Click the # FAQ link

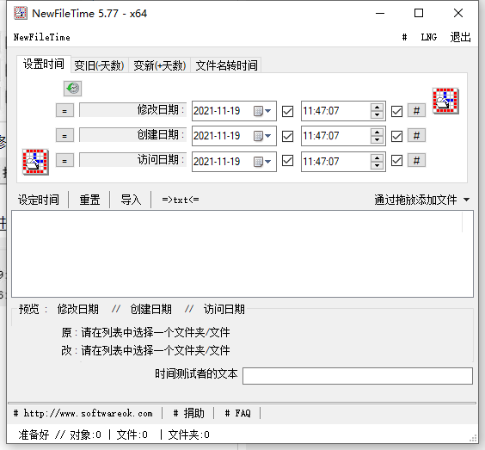237,413
